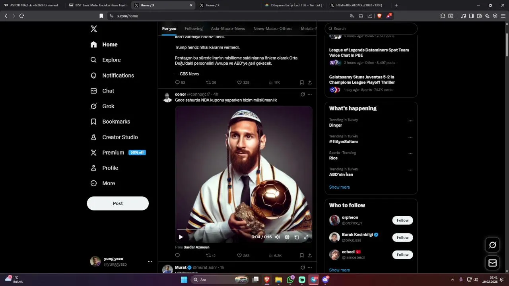Click Grok explain icon on conor's tweet

(303, 95)
